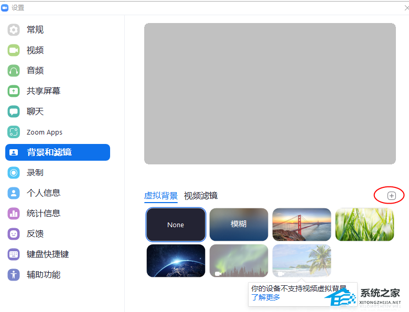Click the General (常规) gear icon
409x312 pixels.
coord(14,30)
